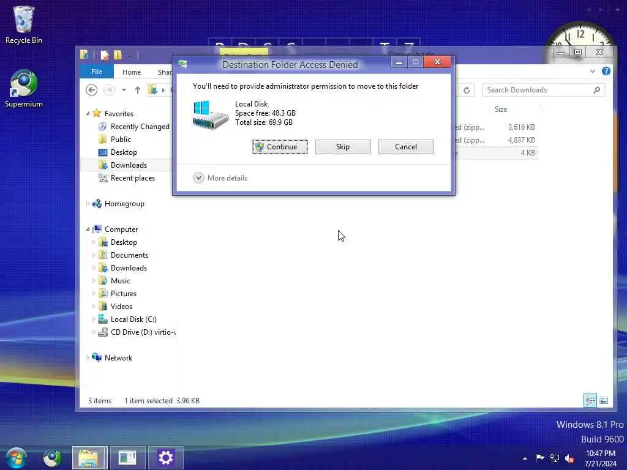Open the Start button on taskbar
Image resolution: width=627 pixels, height=470 pixels.
[x=16, y=458]
